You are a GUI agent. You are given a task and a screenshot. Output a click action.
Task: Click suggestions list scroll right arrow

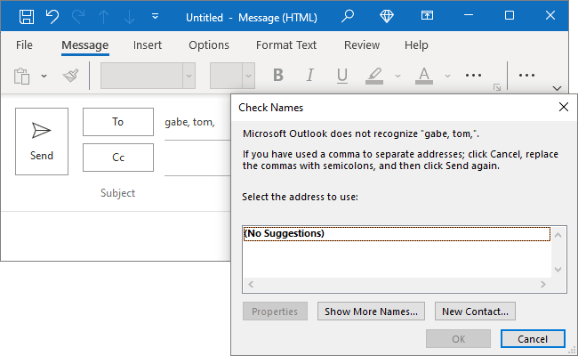543,284
